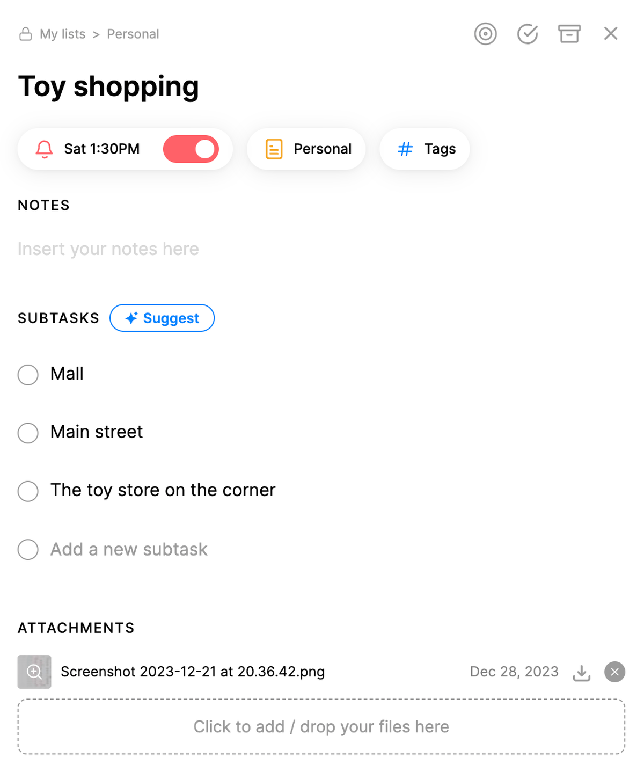Turn off the Sat 1:30PM reminder switch
Screen dimensions: 644x772
[x=191, y=149]
